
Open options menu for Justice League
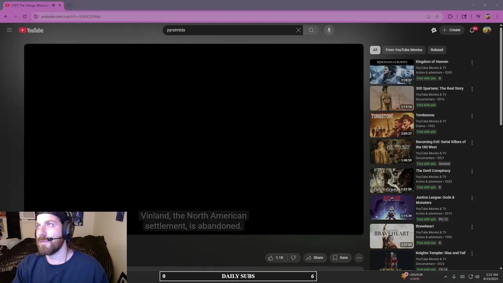click(472, 198)
